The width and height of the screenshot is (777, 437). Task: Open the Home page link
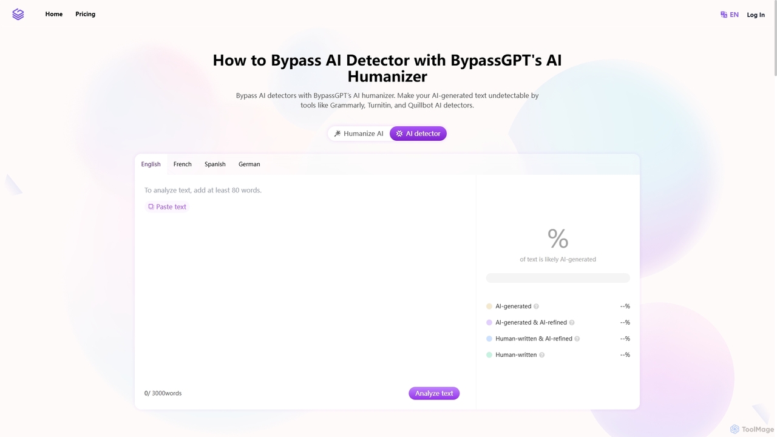click(54, 14)
